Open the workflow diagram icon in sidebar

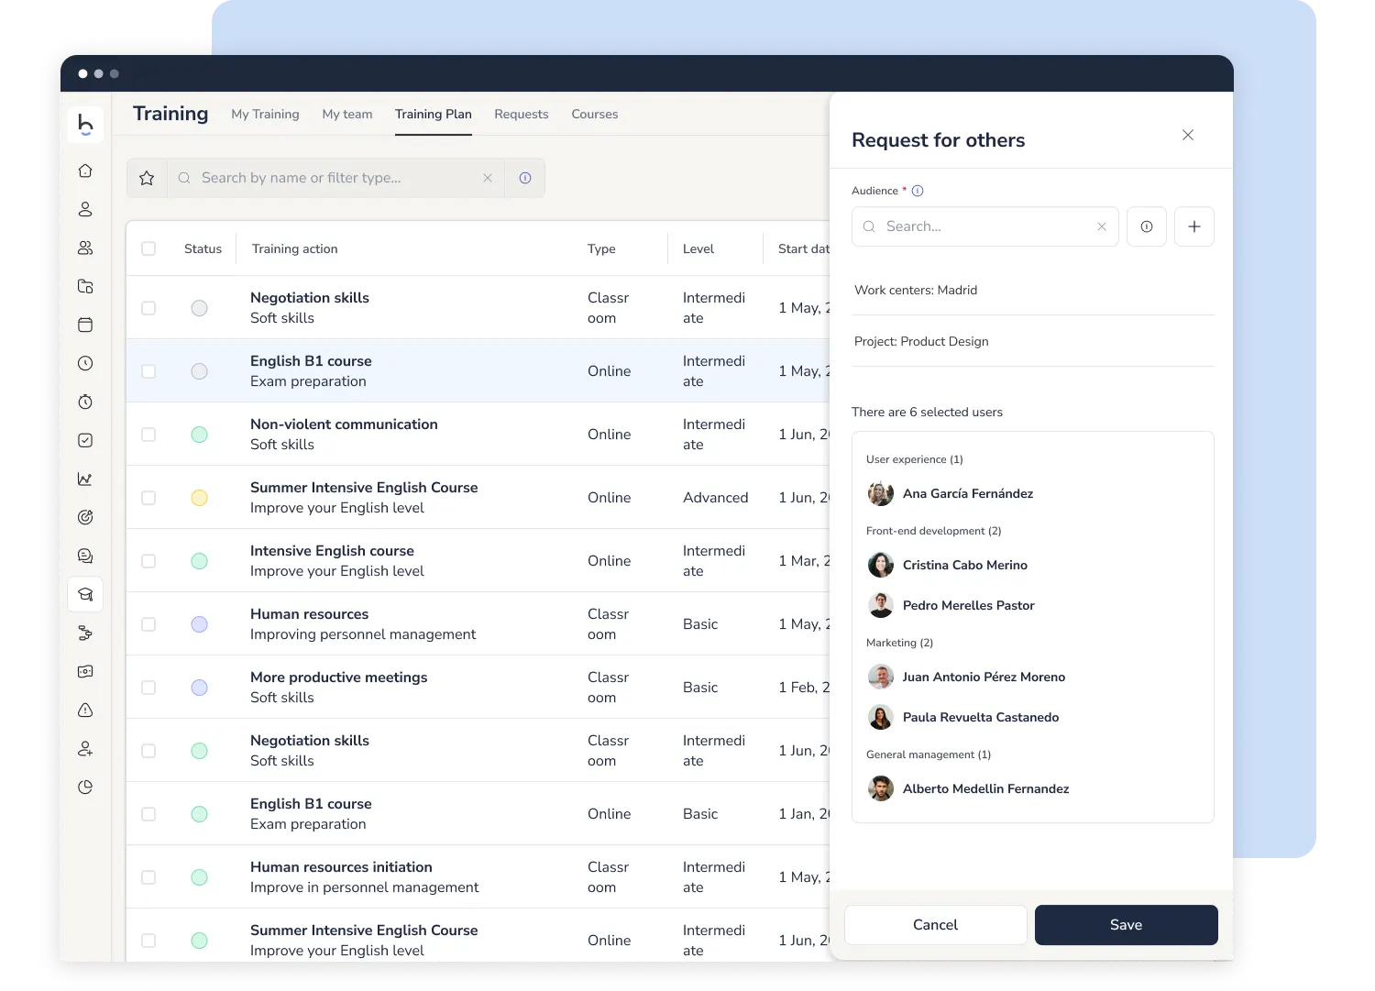[85, 633]
